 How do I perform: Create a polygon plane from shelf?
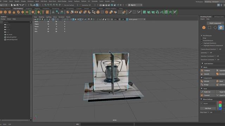pos(22,12)
